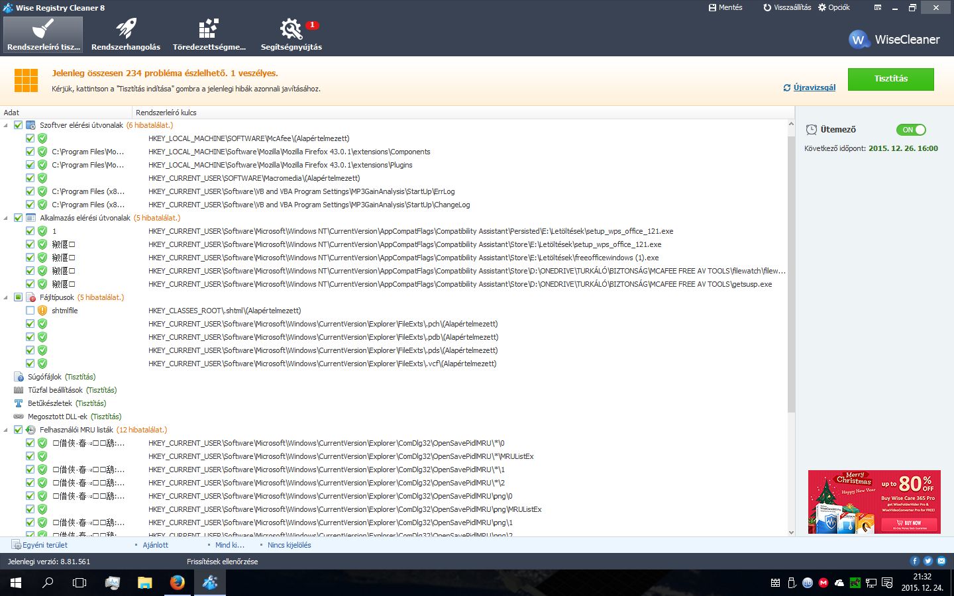Open the Twitter share icon
This screenshot has width=954, height=596.
click(927, 561)
